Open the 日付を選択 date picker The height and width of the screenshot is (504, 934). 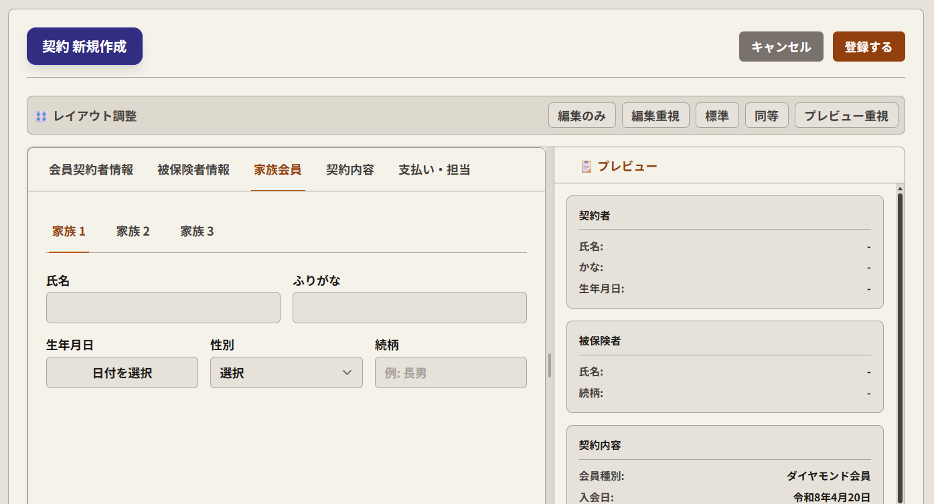click(122, 372)
